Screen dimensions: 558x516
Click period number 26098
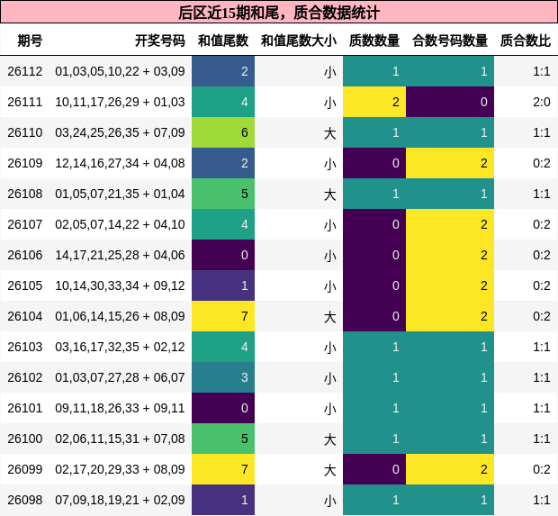point(25,500)
